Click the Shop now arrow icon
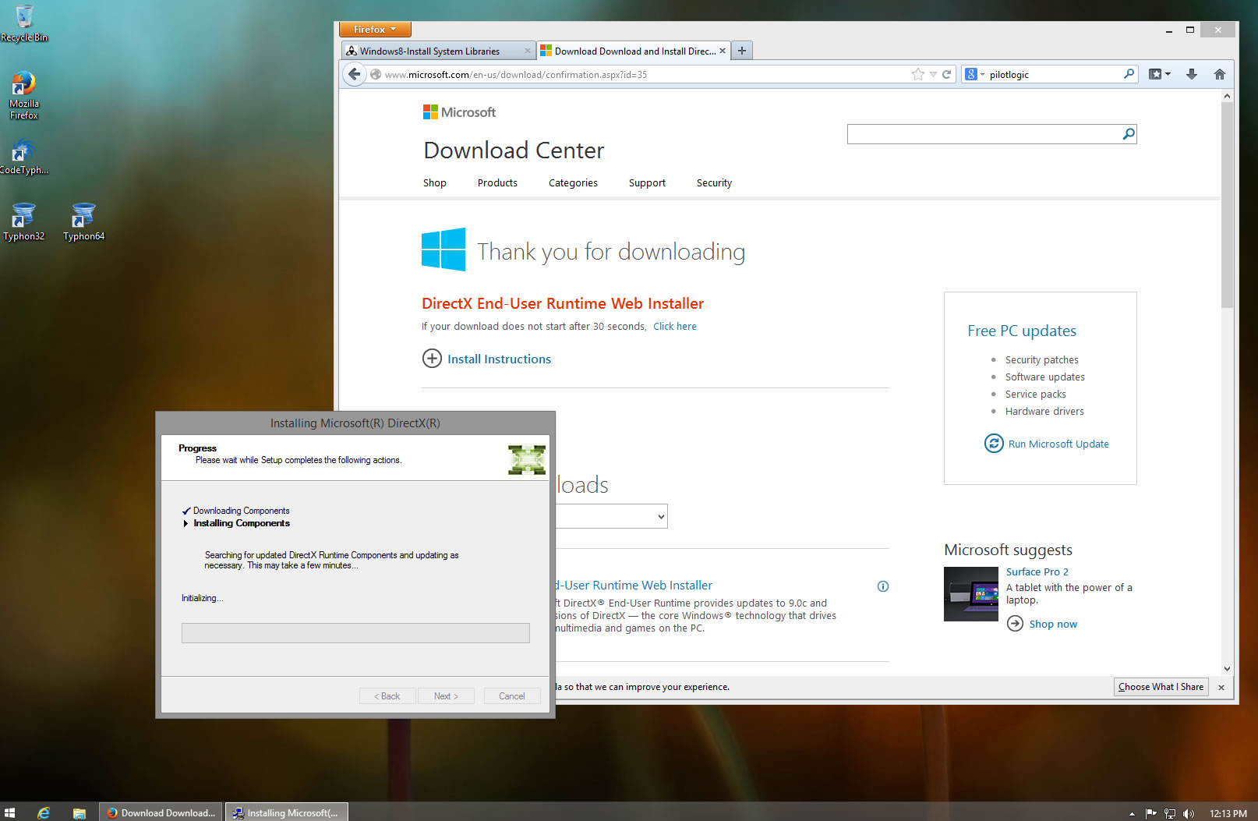1258x821 pixels. tap(1015, 624)
